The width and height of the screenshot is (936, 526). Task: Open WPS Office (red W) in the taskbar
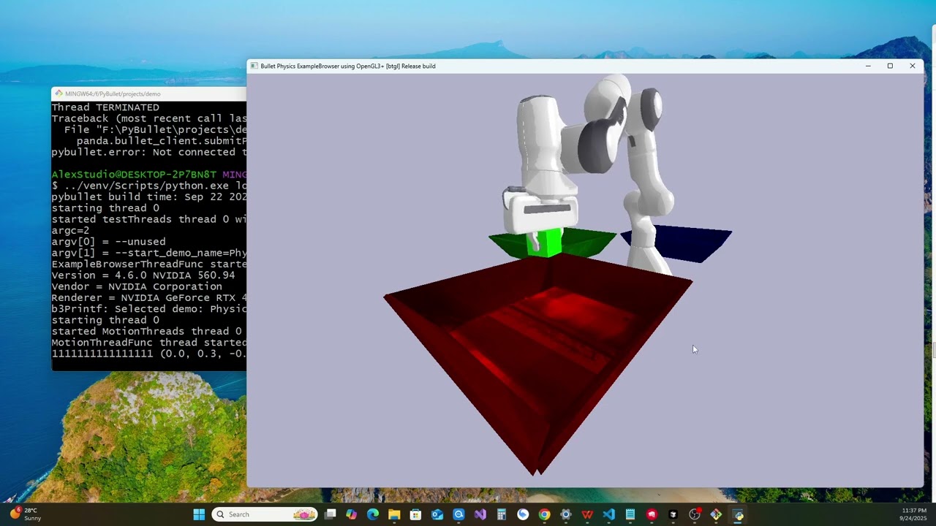pos(587,514)
